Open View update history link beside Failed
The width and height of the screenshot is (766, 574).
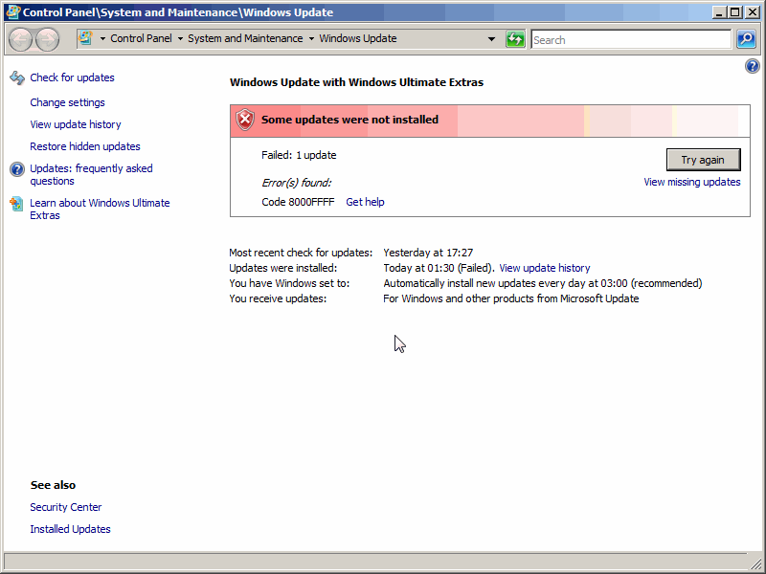(x=545, y=268)
